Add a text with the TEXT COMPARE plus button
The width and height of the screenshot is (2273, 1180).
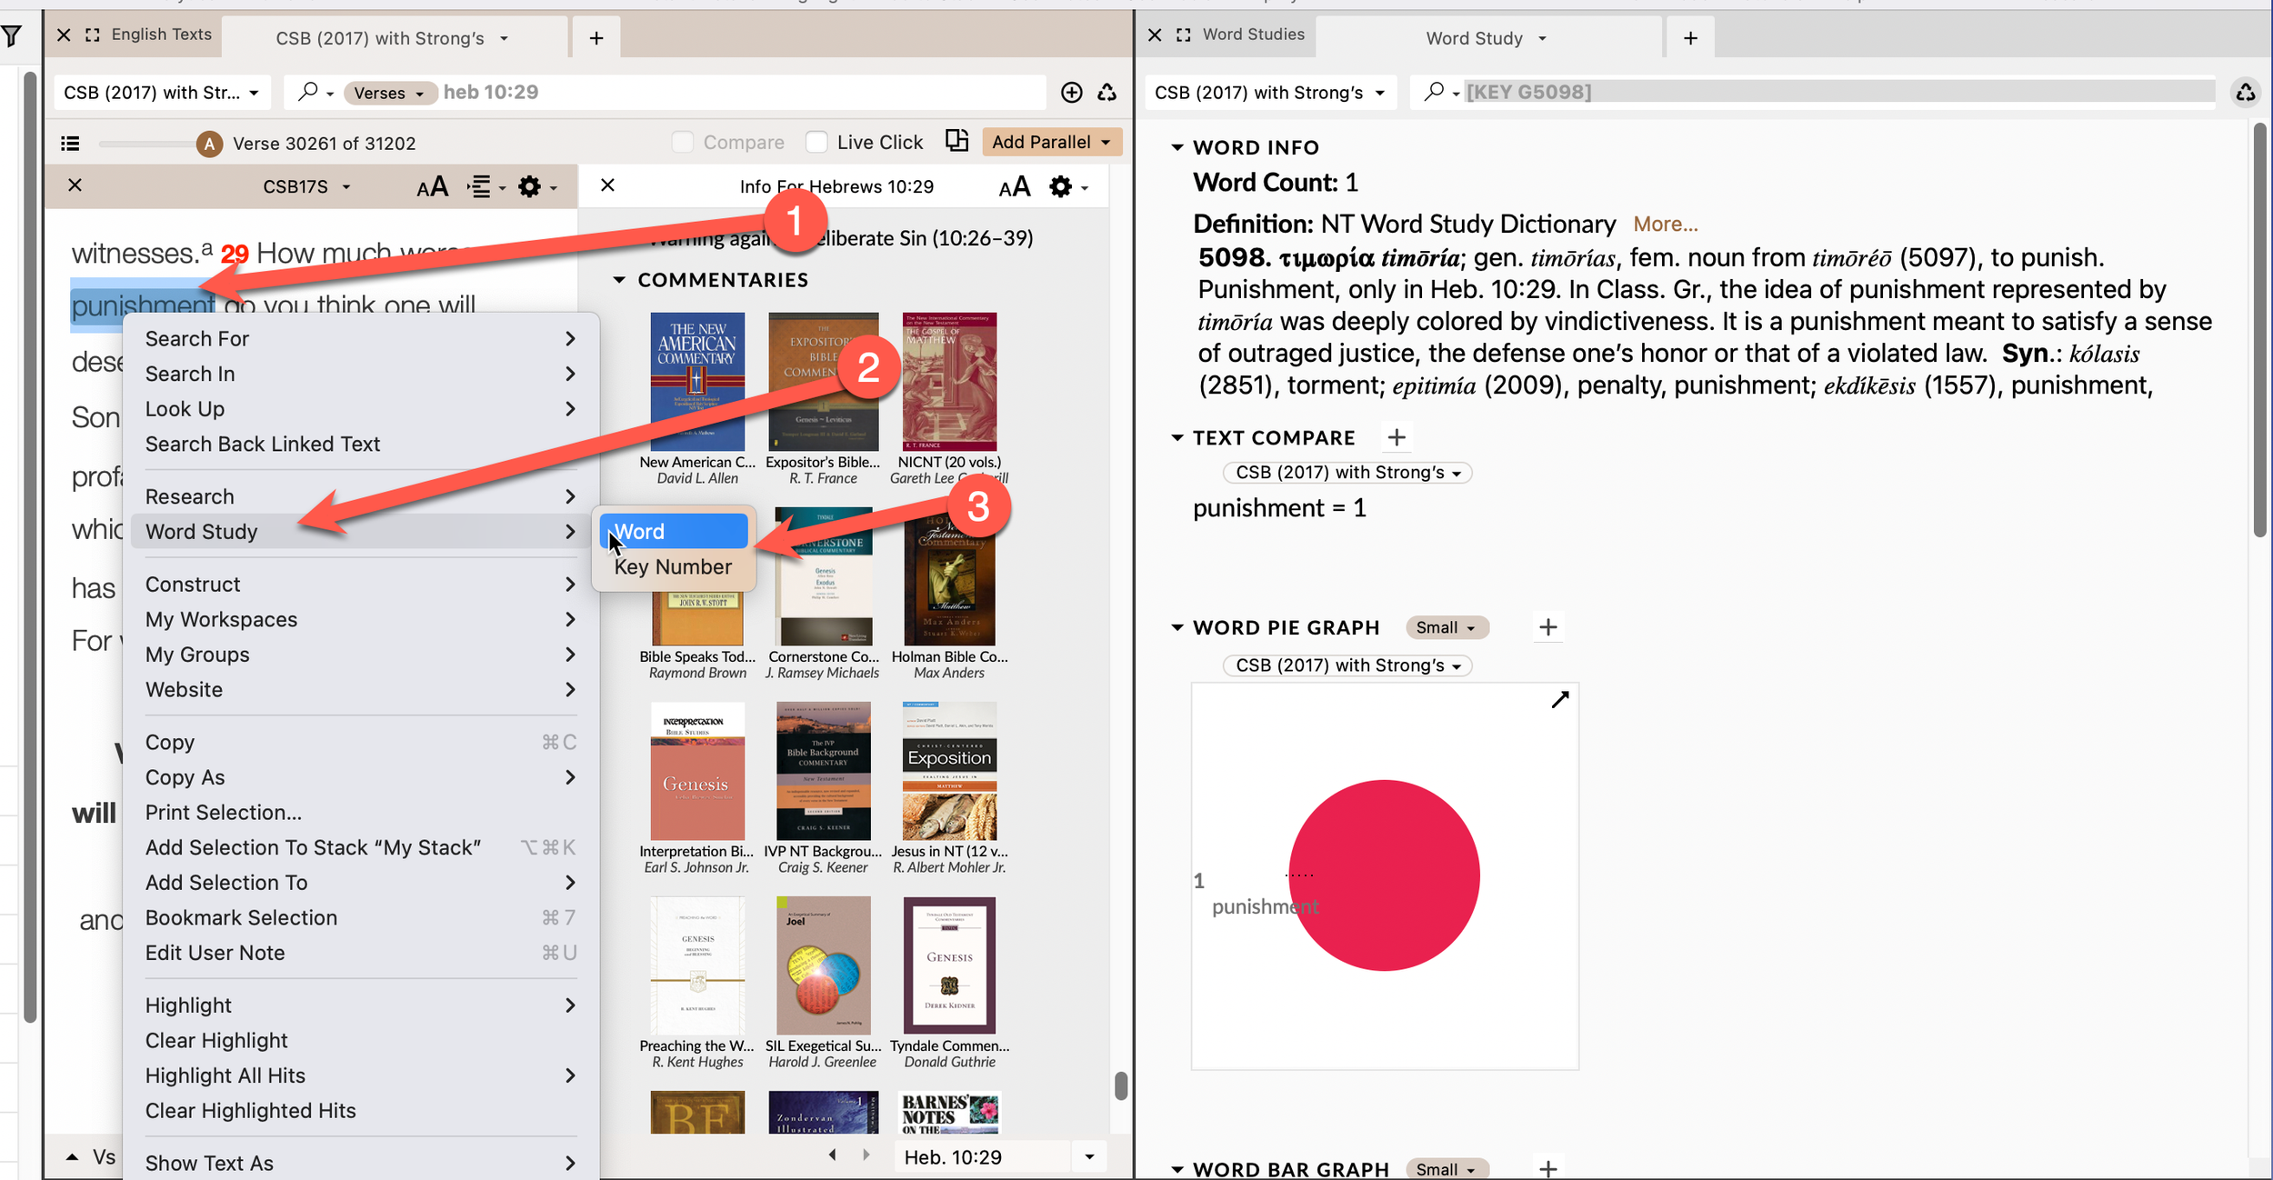tap(1397, 437)
